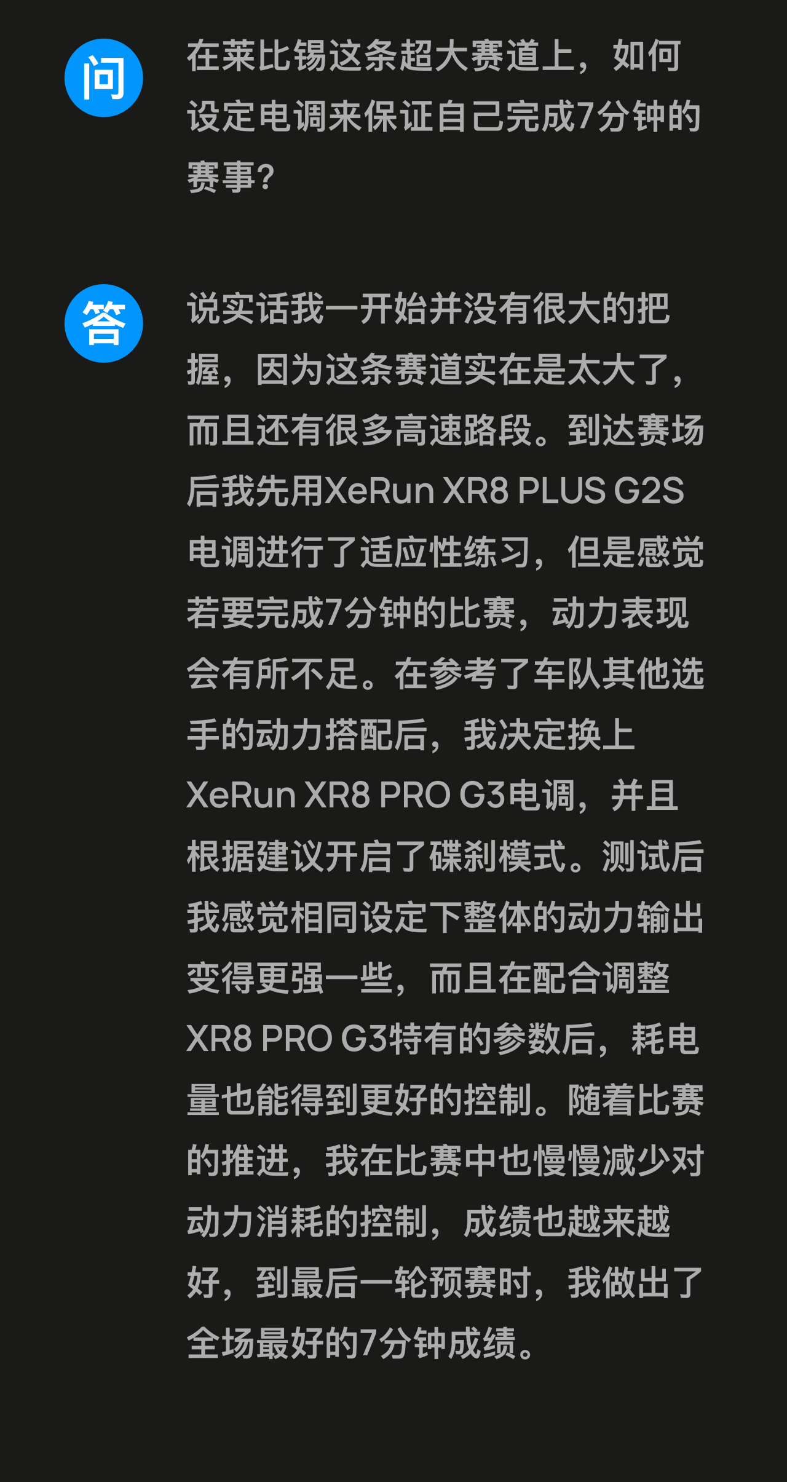Click the line 根据建议开启了碟刹模式
Screen dimensions: 787x1482
coord(446,856)
